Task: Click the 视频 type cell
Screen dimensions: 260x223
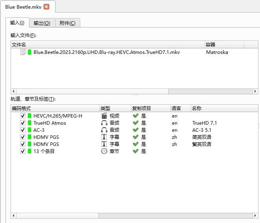Action: point(114,116)
